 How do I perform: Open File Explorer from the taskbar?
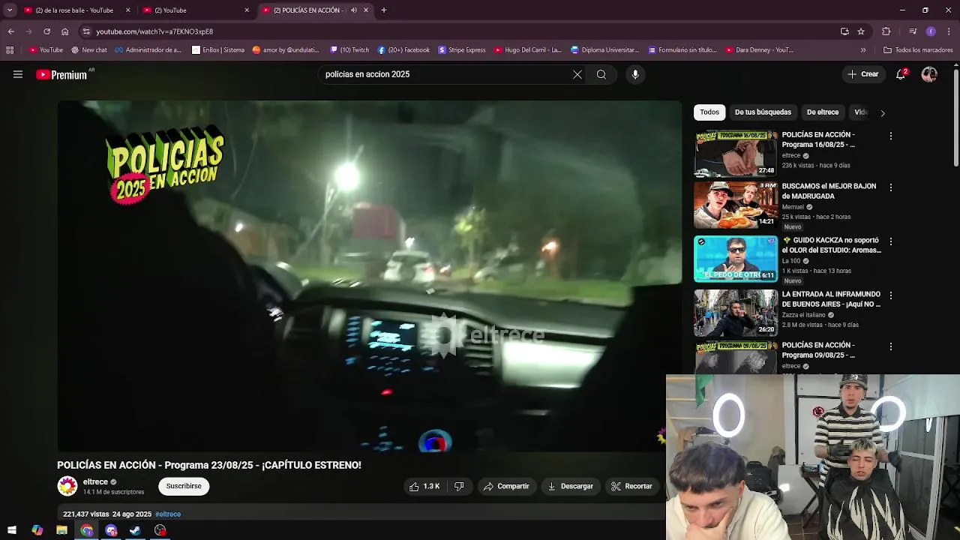(62, 530)
